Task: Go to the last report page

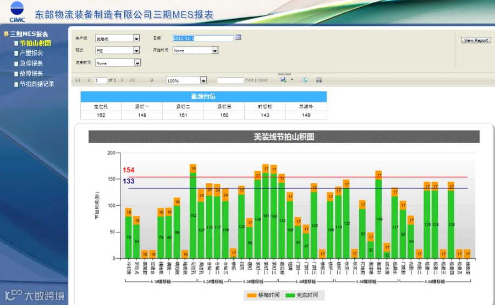Action: (x=132, y=80)
